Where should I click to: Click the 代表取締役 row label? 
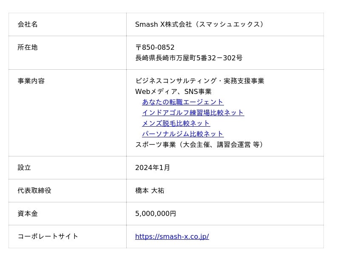click(34, 190)
